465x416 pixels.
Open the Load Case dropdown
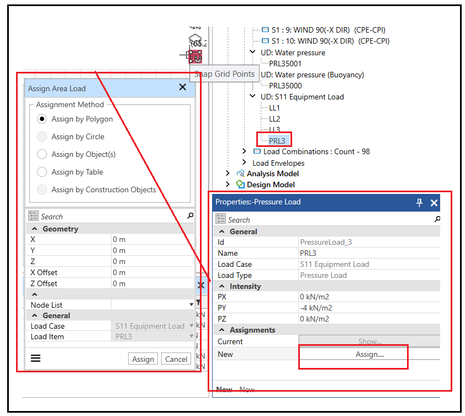pos(191,326)
